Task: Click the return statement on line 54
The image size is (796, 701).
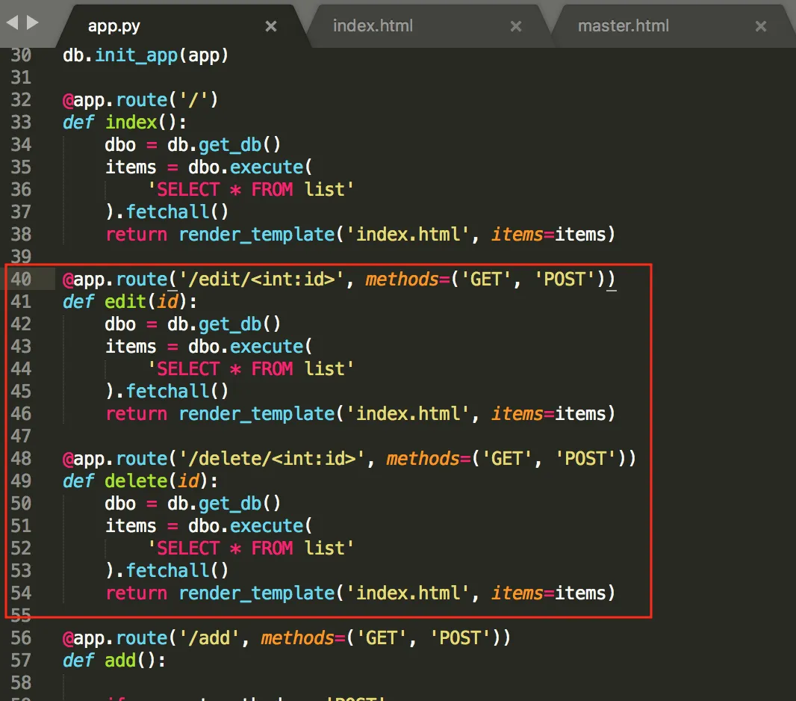Action: tap(361, 593)
